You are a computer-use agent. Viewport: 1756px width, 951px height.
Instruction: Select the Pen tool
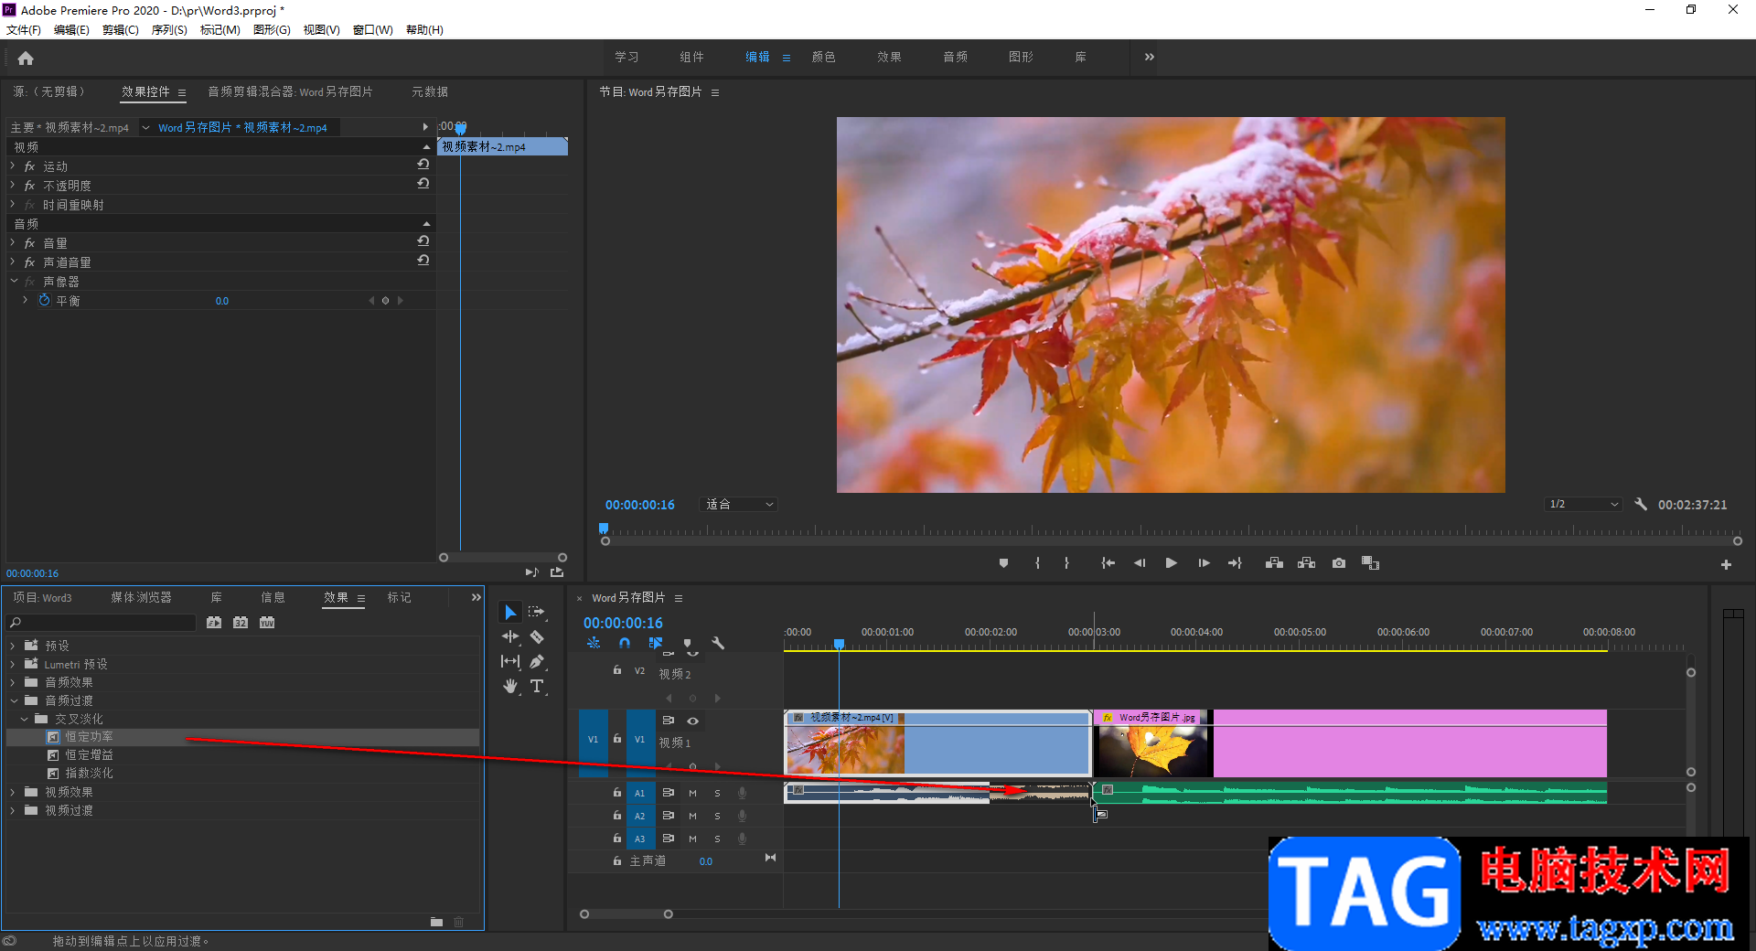[x=537, y=661]
